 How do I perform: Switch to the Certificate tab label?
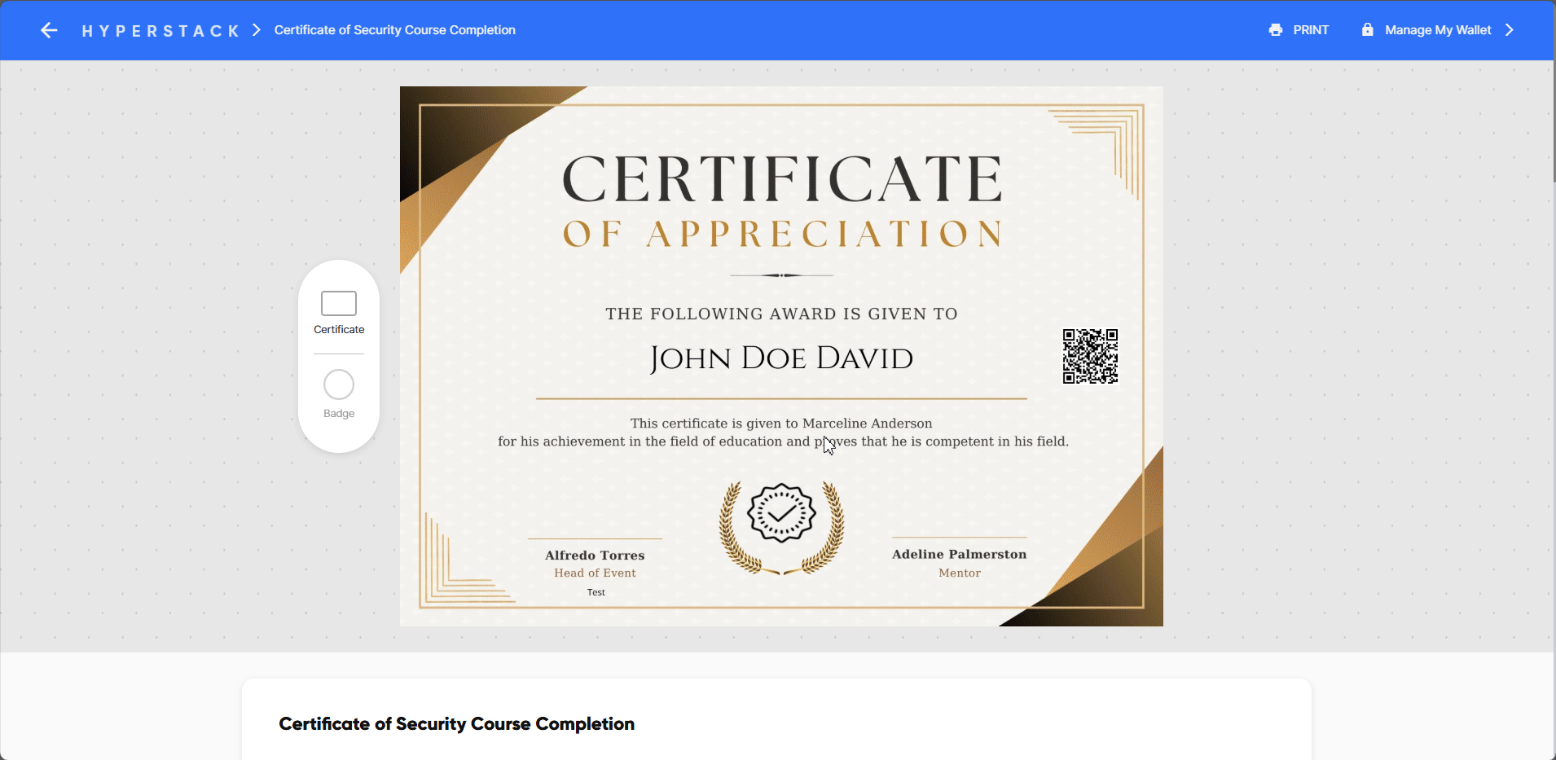pos(339,330)
